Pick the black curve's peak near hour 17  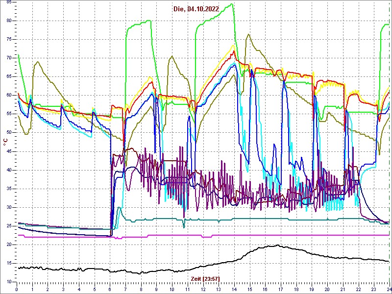[x=277, y=245]
